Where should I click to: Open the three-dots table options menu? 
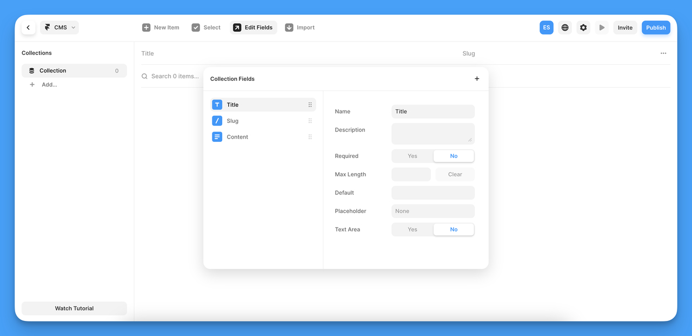click(x=663, y=53)
